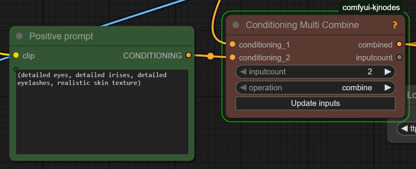Open the operation combine value selector

coord(357,88)
